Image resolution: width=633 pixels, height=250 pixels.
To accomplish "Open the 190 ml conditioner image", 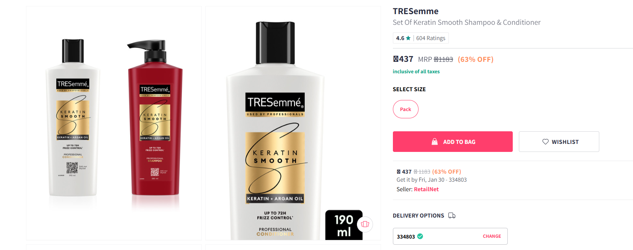I will (293, 123).
